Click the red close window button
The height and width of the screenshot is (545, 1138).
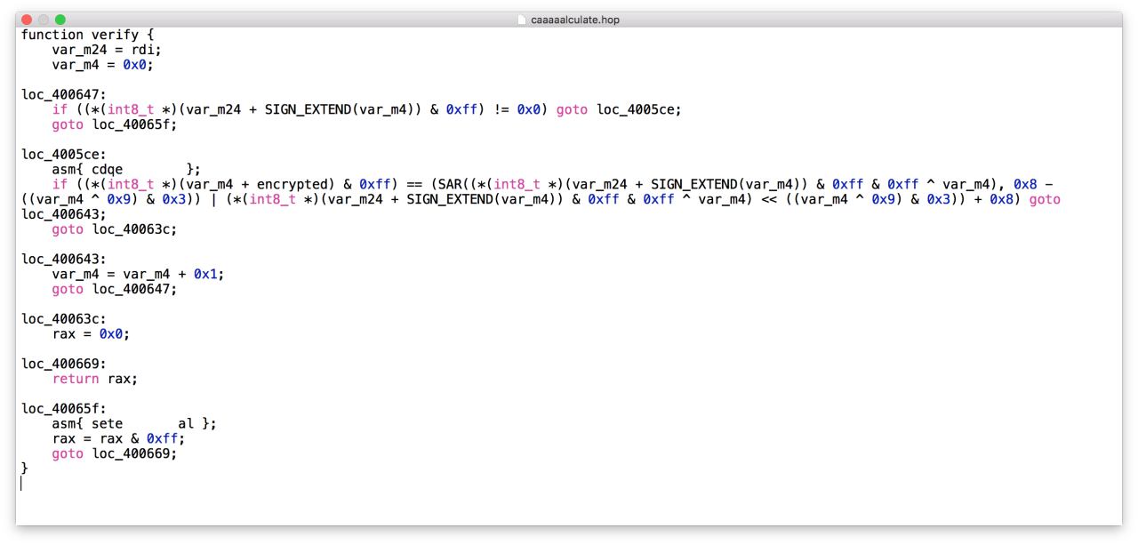click(x=25, y=20)
